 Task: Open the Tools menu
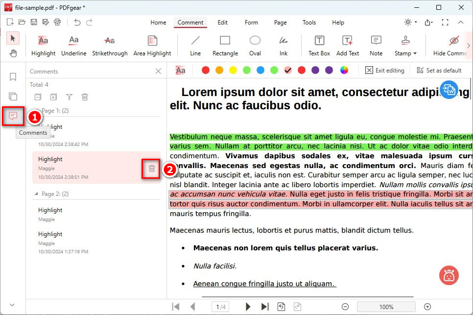tap(309, 22)
